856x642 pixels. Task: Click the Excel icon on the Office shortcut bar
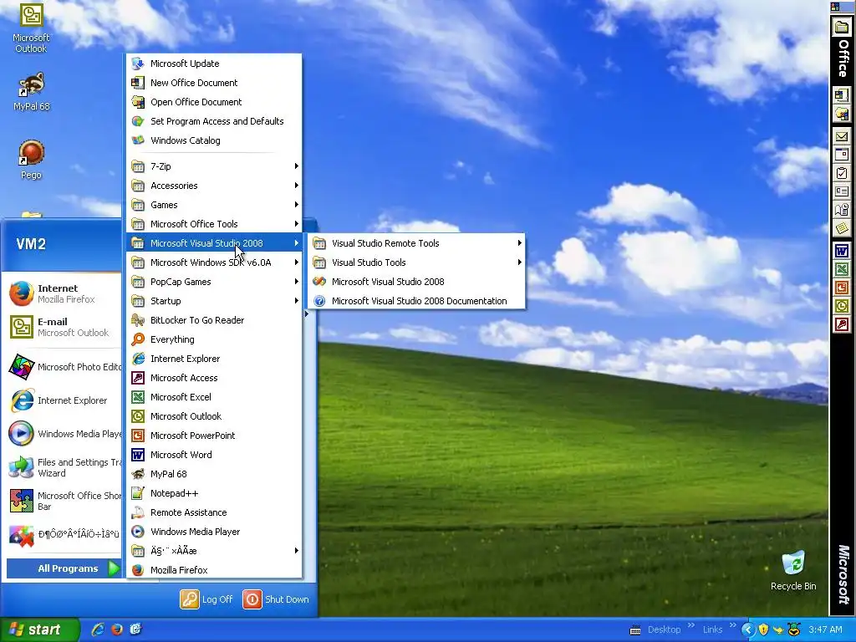[x=841, y=269]
